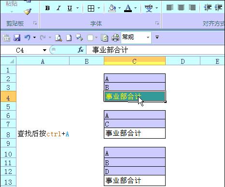Select row 4 header

(8, 97)
